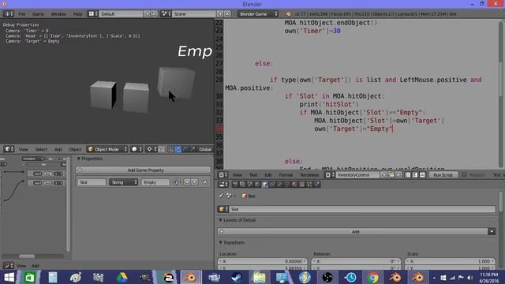Remove the Slot game property
The width and height of the screenshot is (505, 284).
(x=205, y=182)
